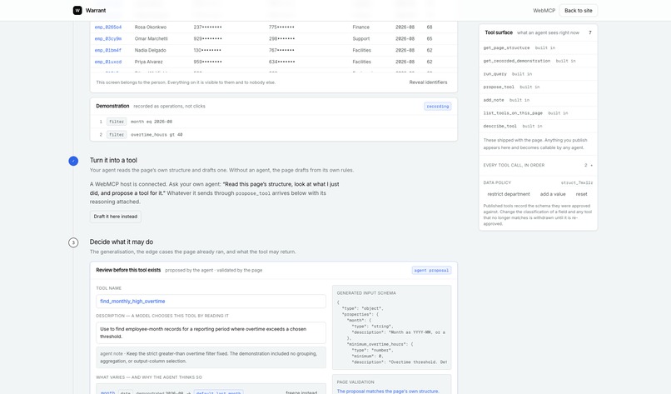671x394 pixels.
Task: Click the Turn it into a tool heading
Action: tap(113, 160)
